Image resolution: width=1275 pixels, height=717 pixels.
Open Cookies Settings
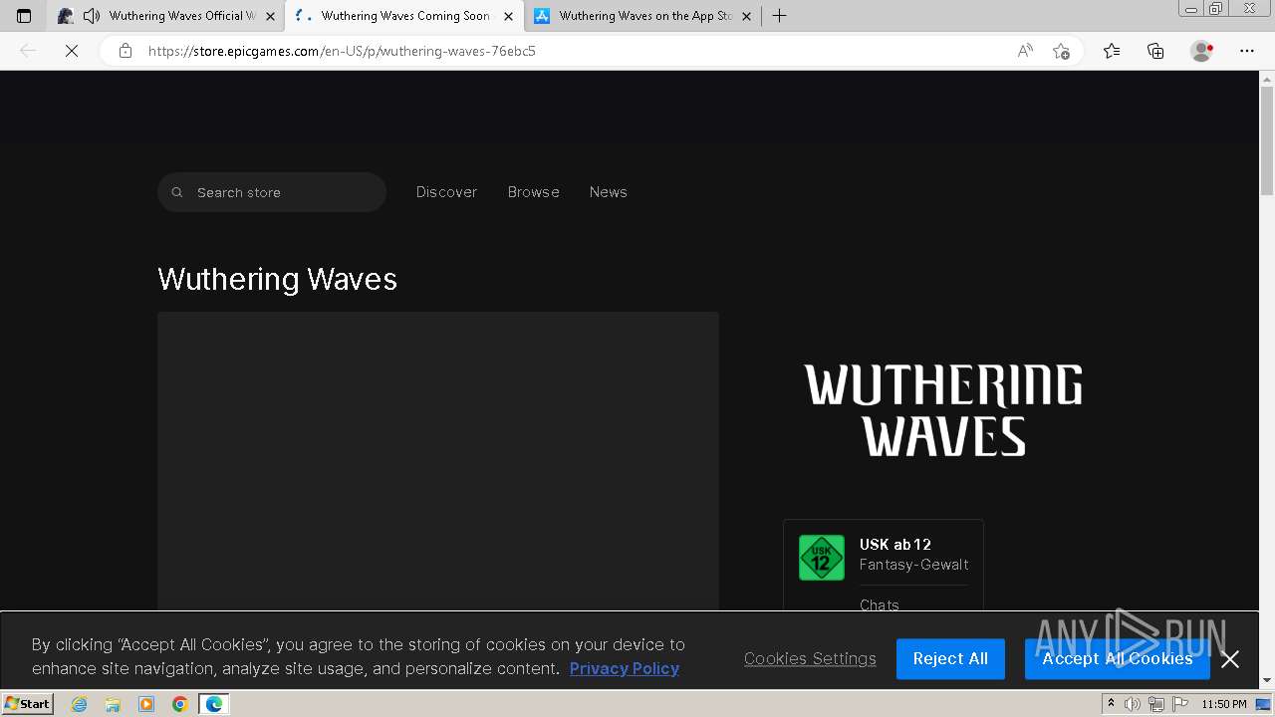(810, 658)
